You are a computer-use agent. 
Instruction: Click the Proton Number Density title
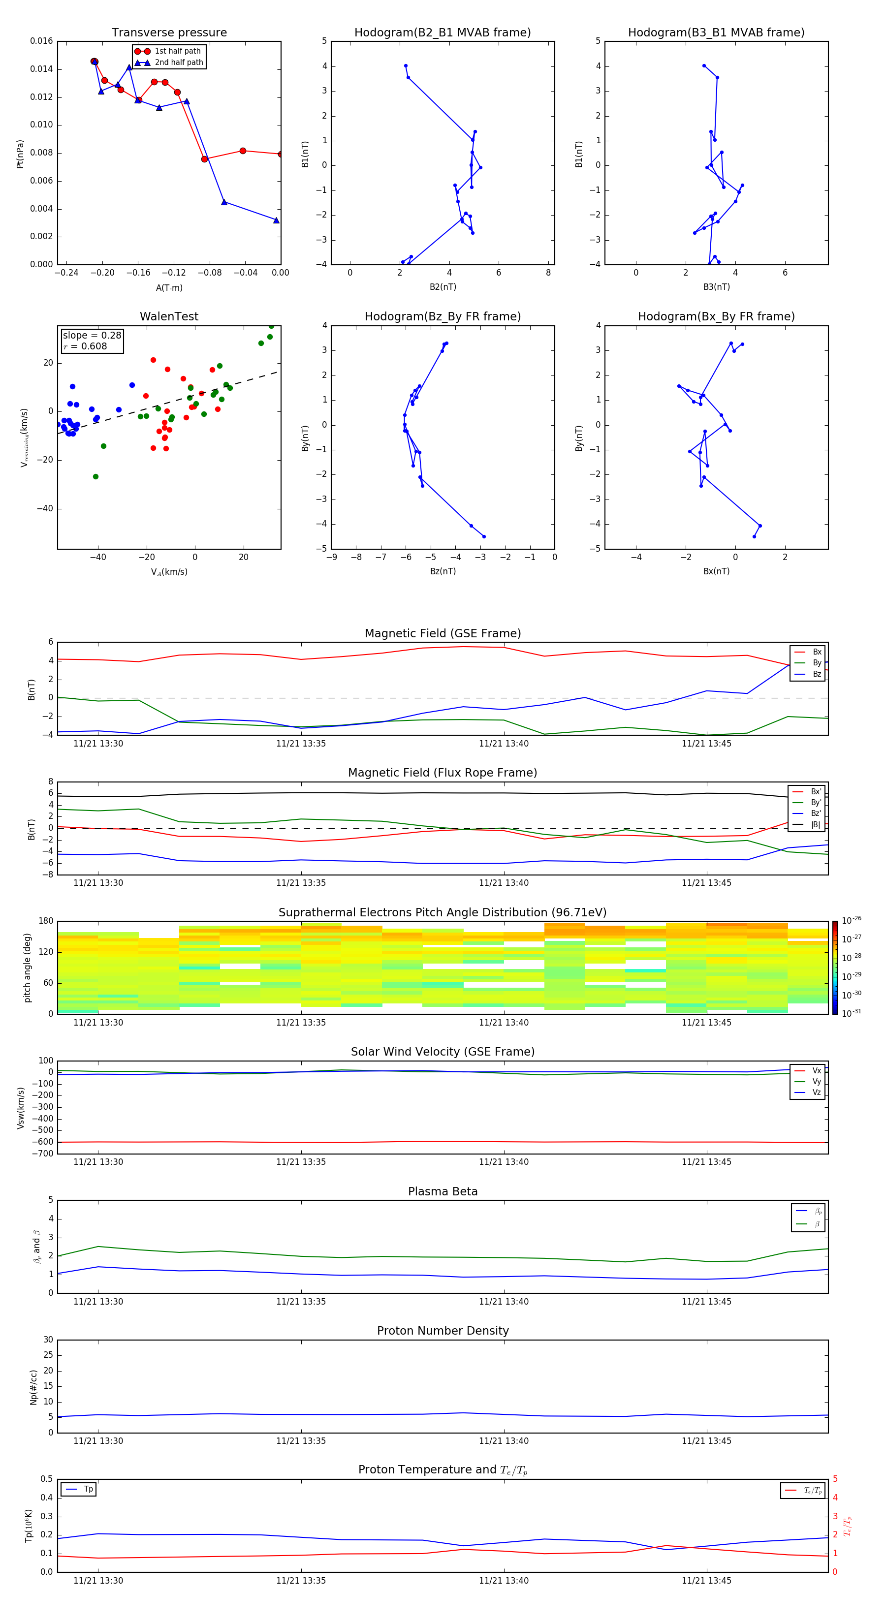443,1331
